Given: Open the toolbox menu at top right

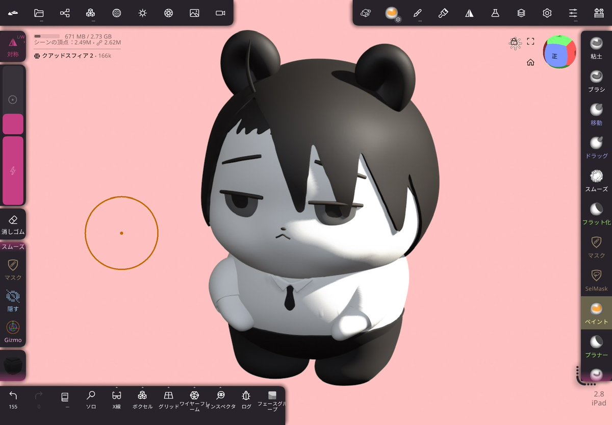Looking at the screenshot, I should [x=599, y=13].
